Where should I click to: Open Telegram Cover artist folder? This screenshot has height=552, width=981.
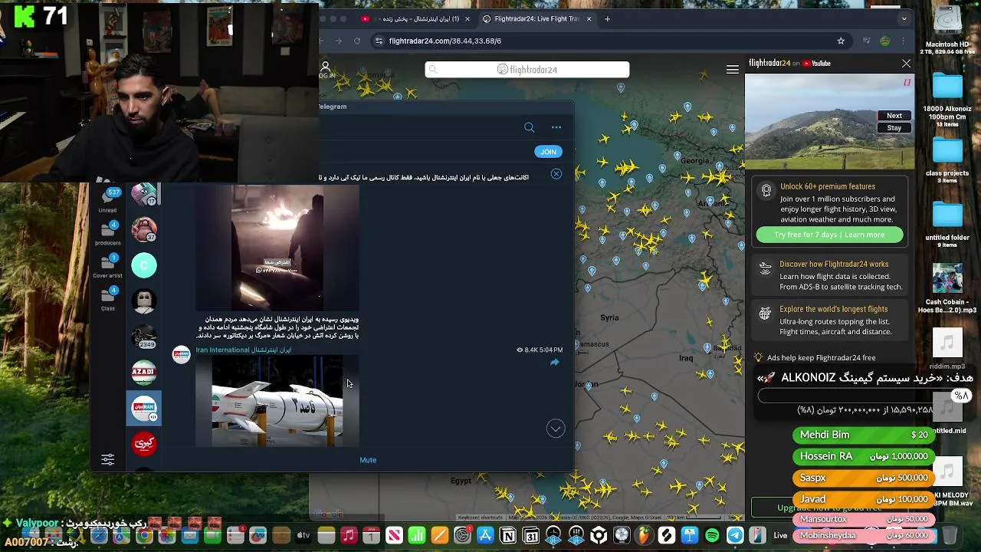click(108, 266)
